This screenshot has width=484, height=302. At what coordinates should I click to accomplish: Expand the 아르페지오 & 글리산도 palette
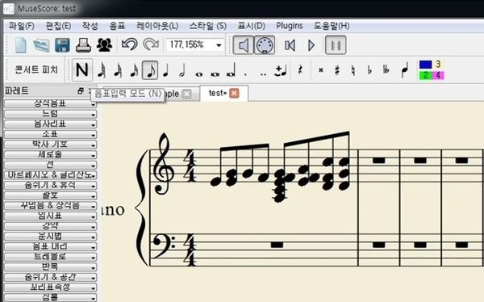(50, 175)
